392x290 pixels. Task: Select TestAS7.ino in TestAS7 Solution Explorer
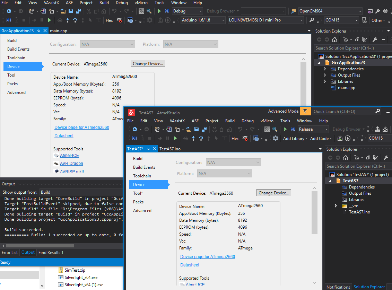pos(359,212)
